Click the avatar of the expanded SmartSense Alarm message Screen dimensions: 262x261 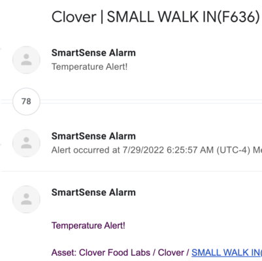coord(26,199)
